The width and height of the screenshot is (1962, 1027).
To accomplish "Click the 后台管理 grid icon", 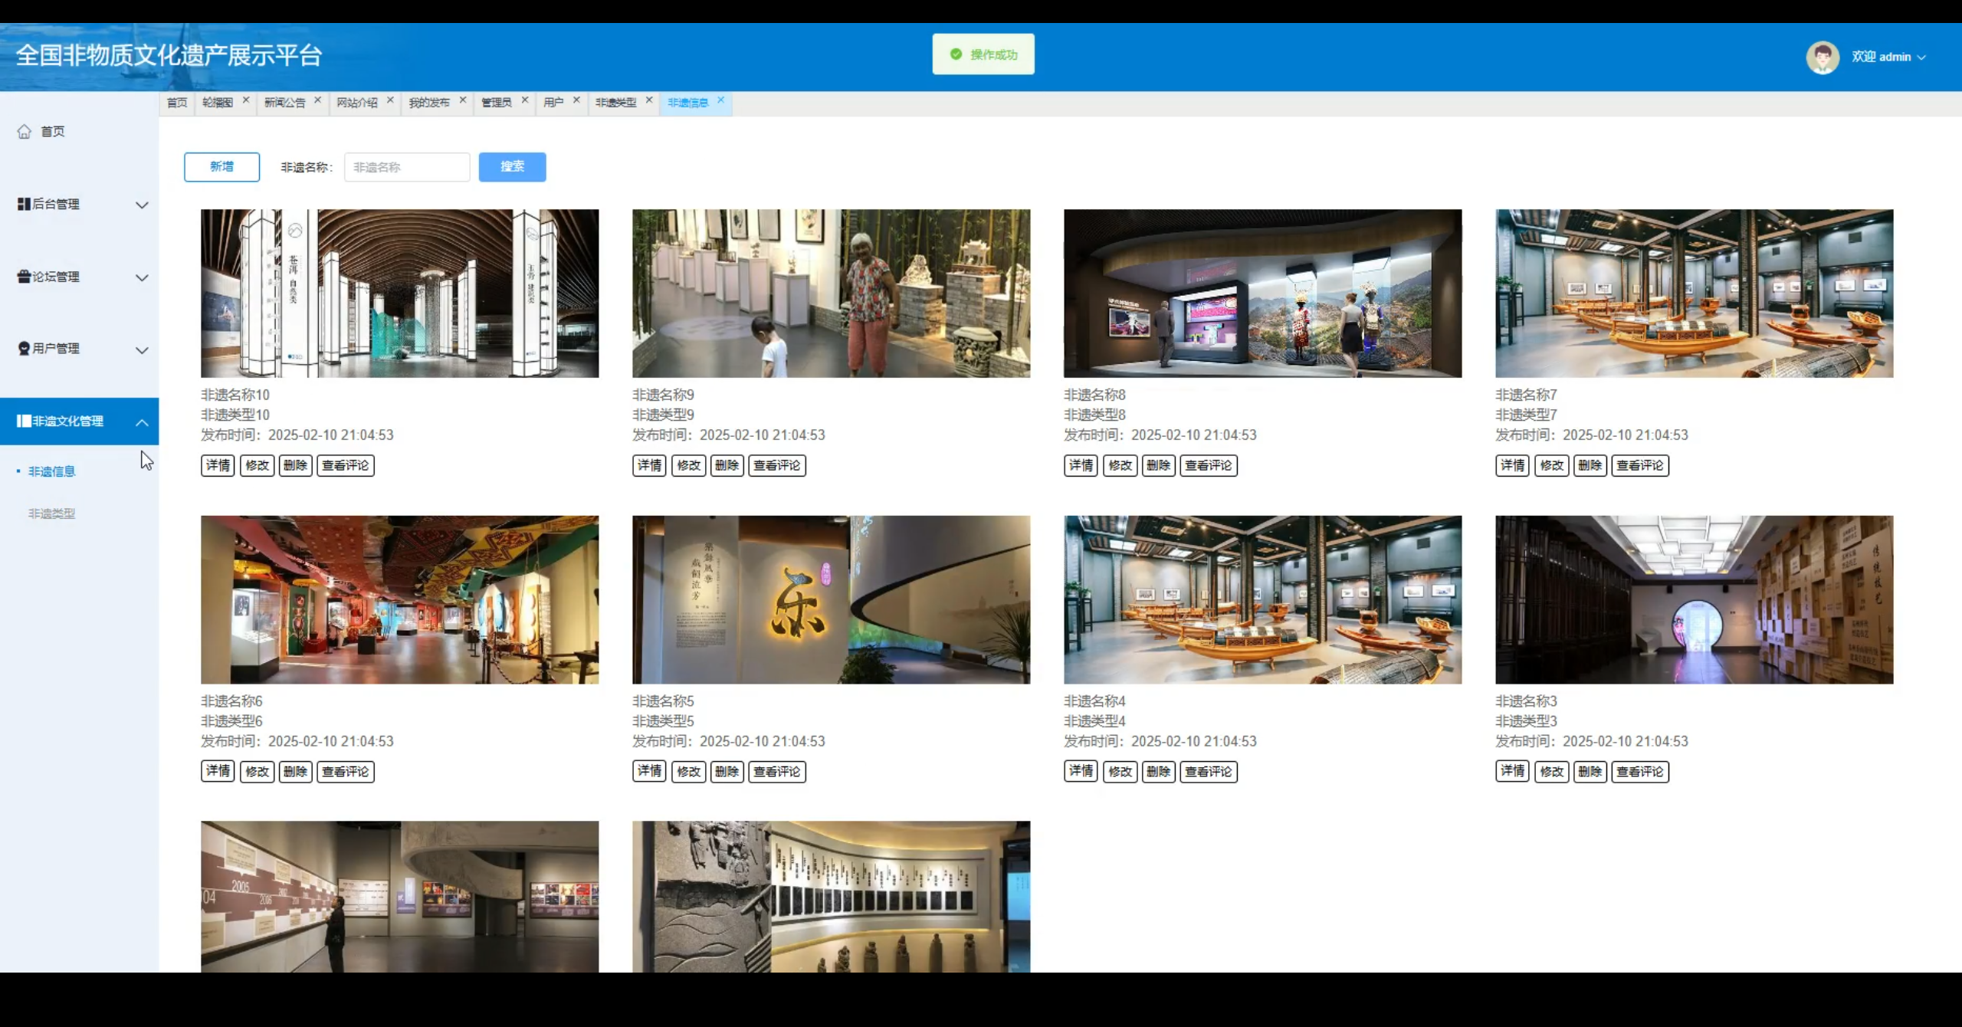I will click(x=24, y=204).
